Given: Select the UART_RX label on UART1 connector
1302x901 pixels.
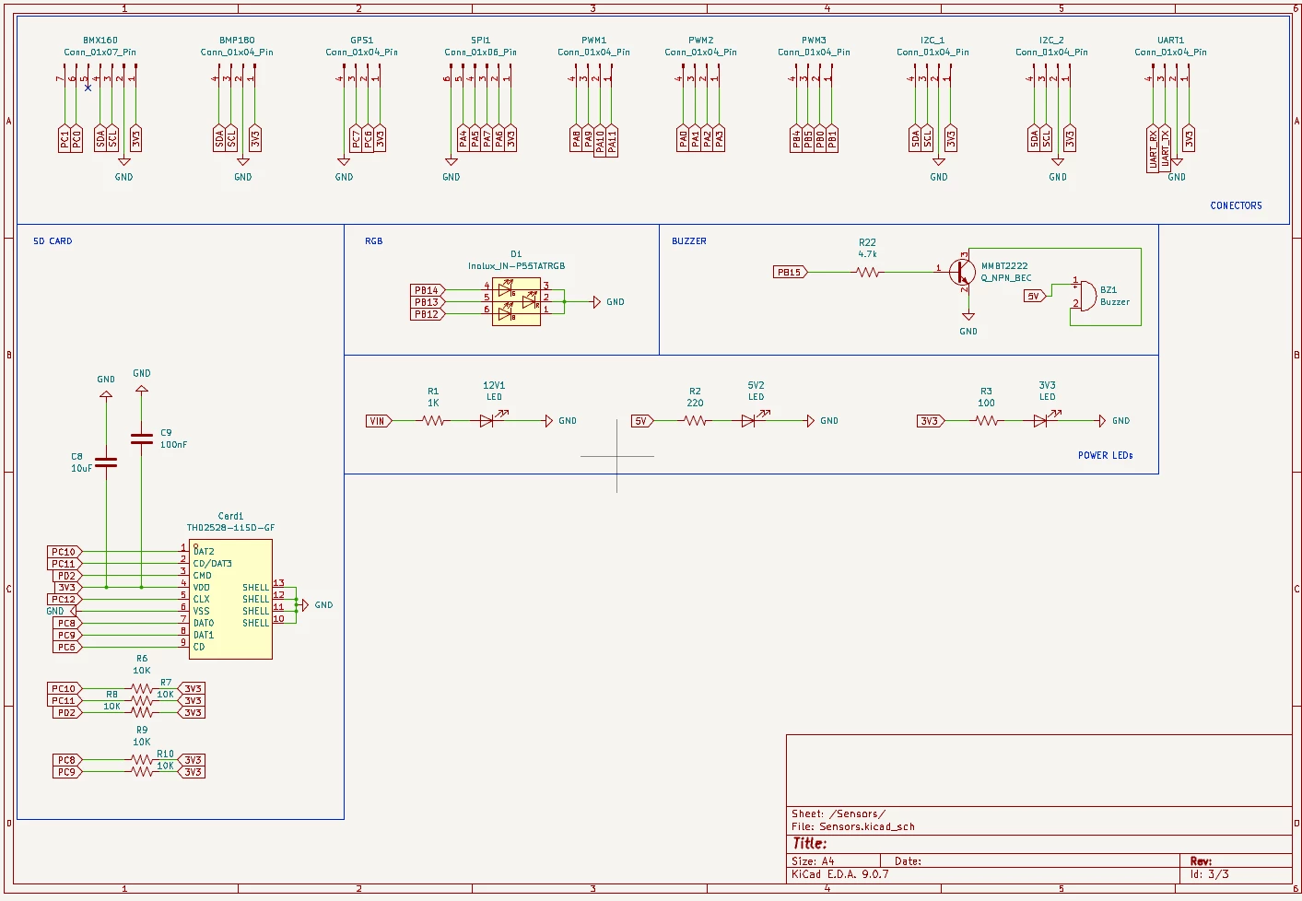Looking at the screenshot, I should coord(1152,148).
